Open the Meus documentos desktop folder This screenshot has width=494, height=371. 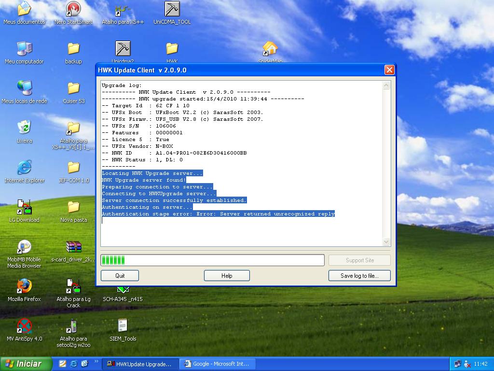24,13
